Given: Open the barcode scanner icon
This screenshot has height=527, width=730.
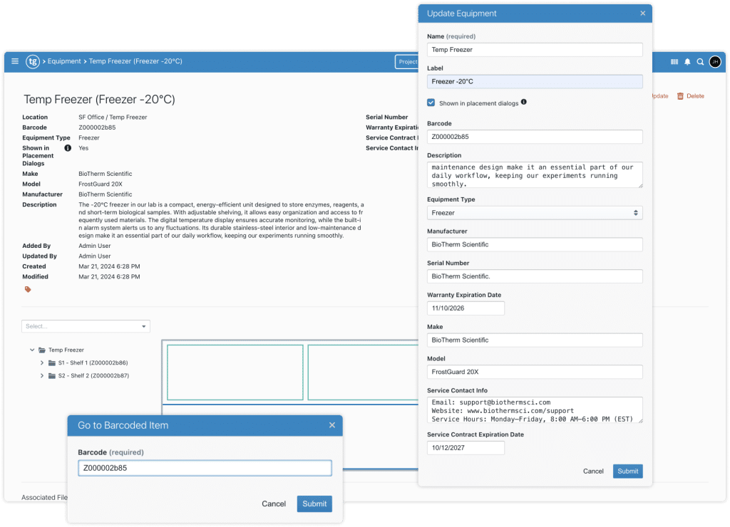Looking at the screenshot, I should (674, 62).
